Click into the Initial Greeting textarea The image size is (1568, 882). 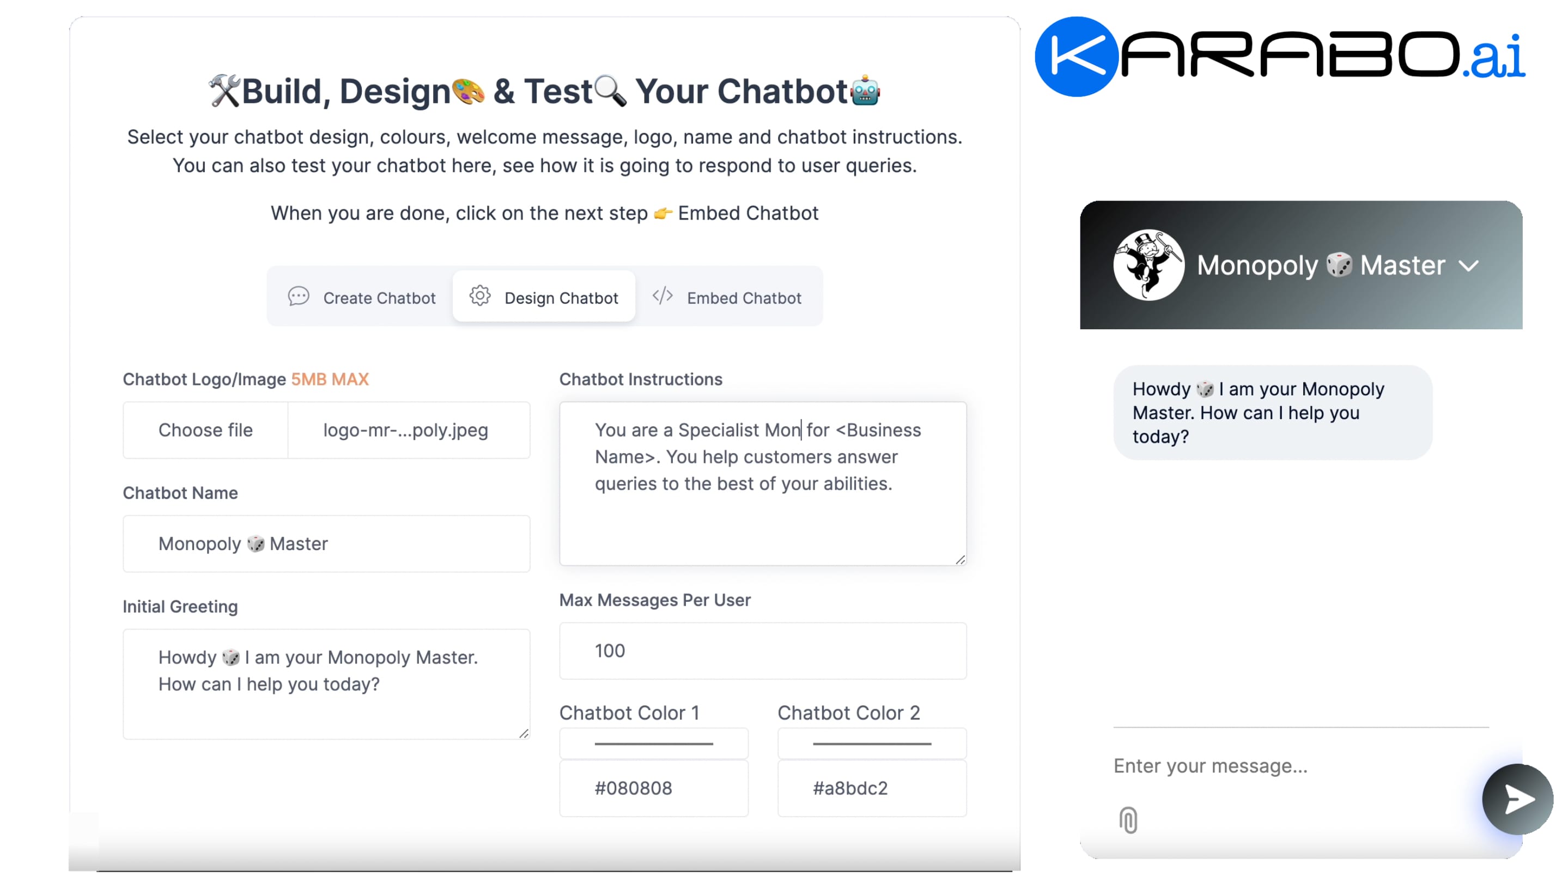click(x=326, y=684)
